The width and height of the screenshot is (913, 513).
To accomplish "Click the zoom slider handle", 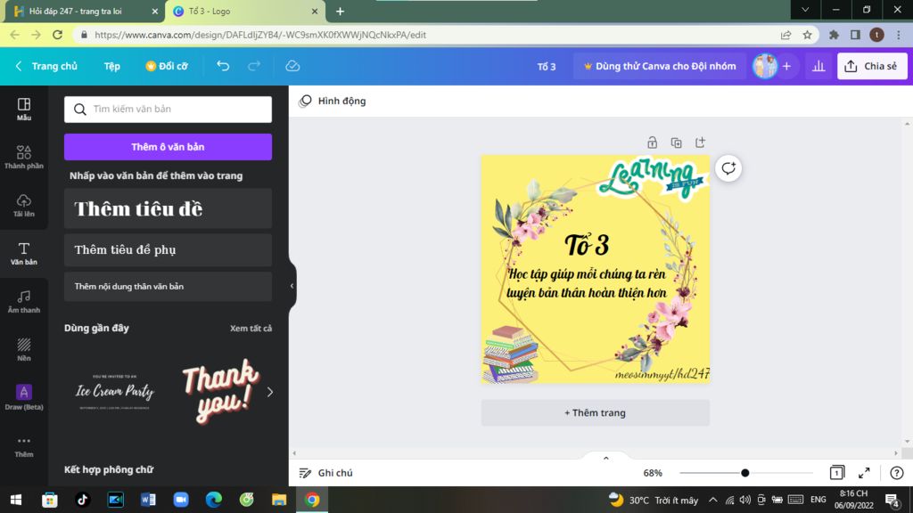I will (744, 473).
